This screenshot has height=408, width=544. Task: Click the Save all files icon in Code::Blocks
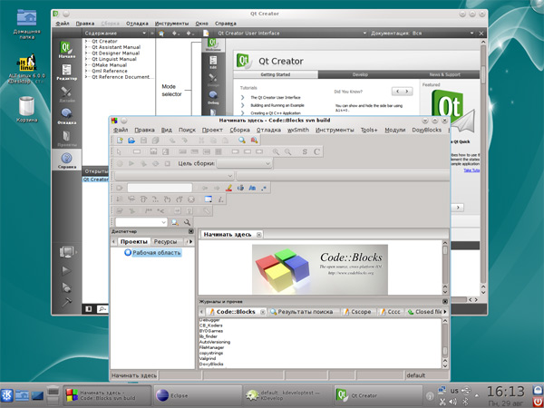(155, 141)
